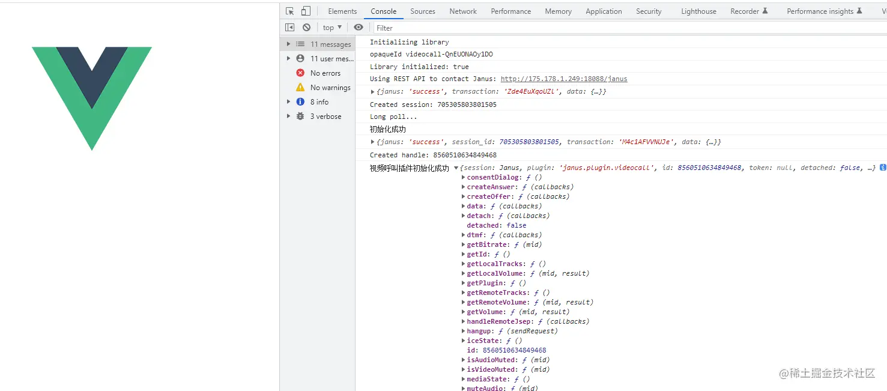
Task: Click the blue info badge after object preview
Action: tap(883, 168)
